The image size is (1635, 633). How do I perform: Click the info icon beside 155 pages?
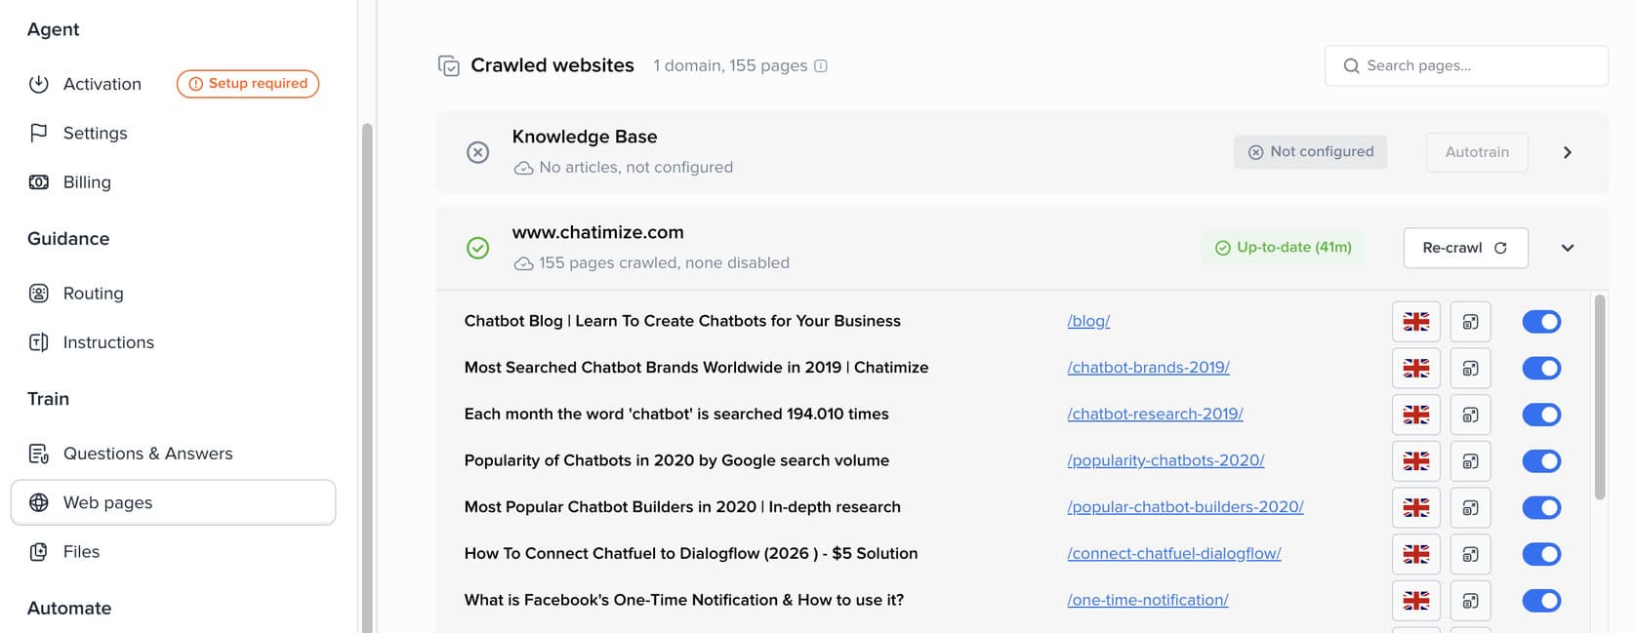click(821, 66)
